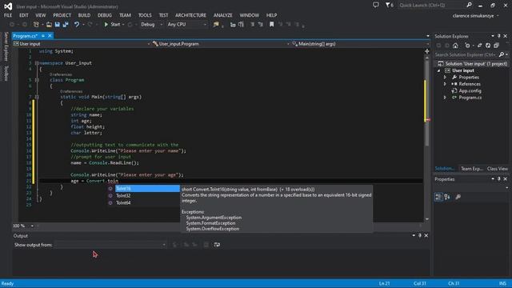The width and height of the screenshot is (512, 288).
Task: Click the uncomment selection toolbar icon
Action: click(260, 25)
